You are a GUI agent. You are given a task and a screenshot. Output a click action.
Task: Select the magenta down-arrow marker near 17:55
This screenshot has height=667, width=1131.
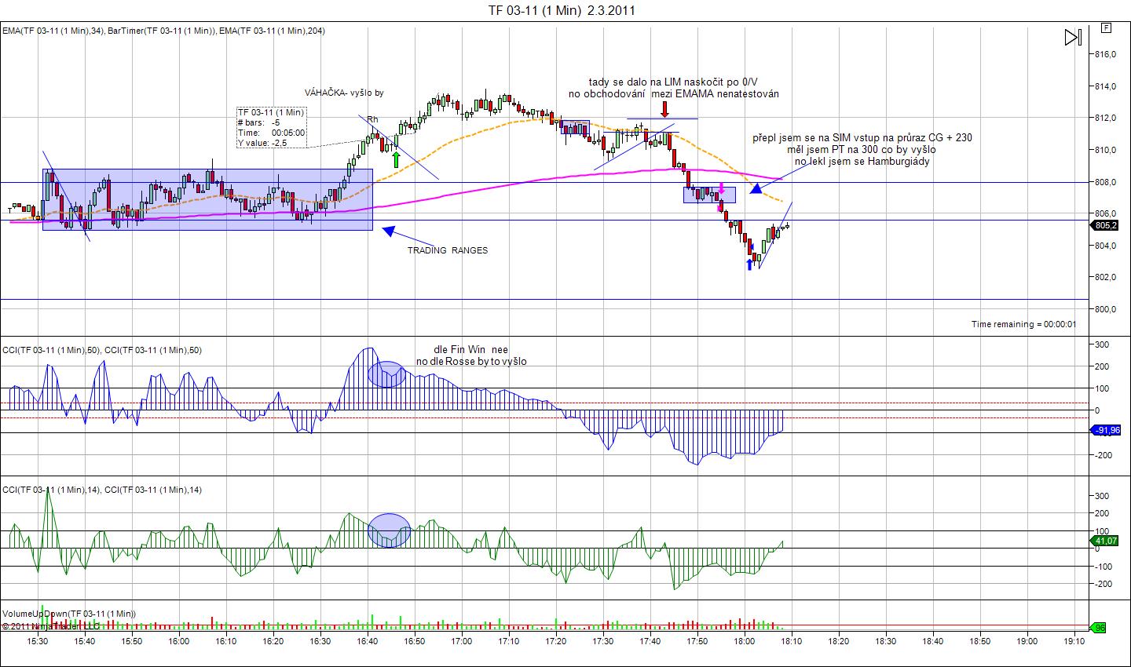[721, 189]
